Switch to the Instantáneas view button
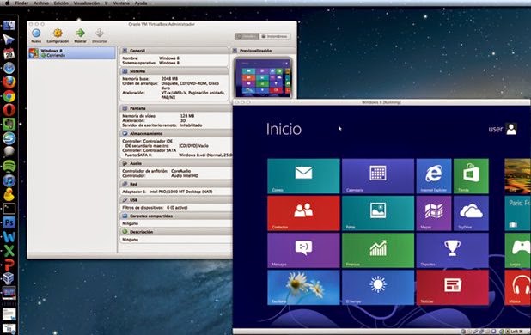This screenshot has width=531, height=335. click(275, 36)
